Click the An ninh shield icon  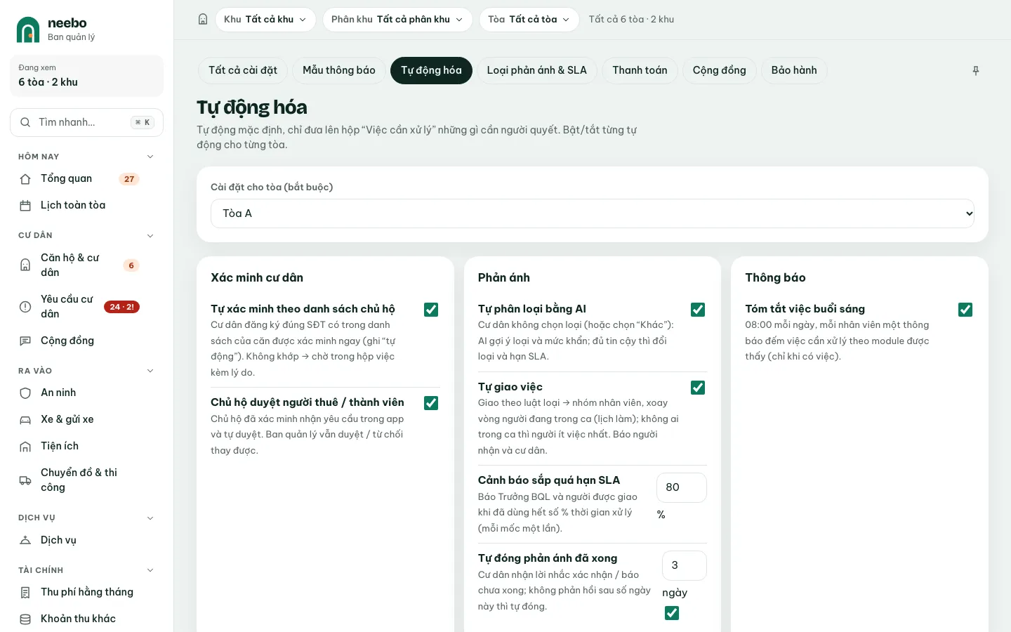[x=25, y=393]
